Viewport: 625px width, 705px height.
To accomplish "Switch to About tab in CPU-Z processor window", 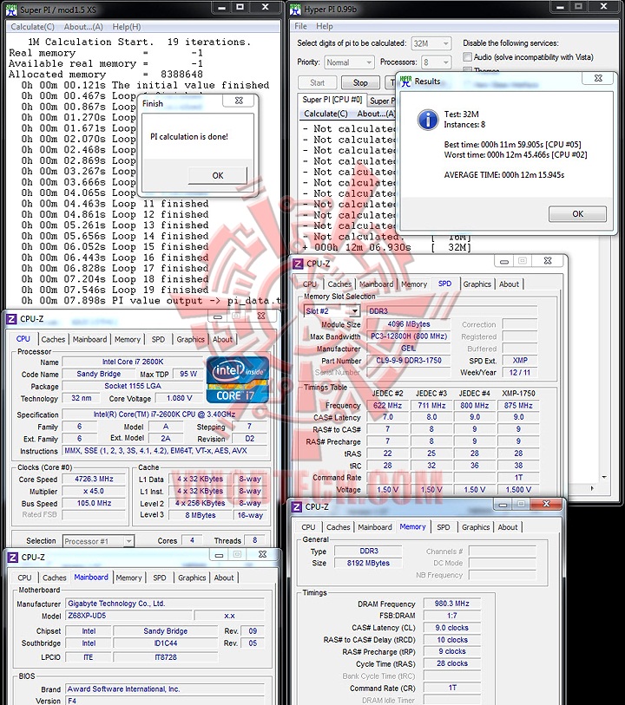I will coord(223,339).
